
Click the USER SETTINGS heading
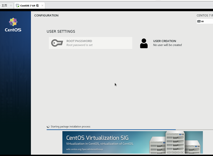pyautogui.click(x=61, y=31)
